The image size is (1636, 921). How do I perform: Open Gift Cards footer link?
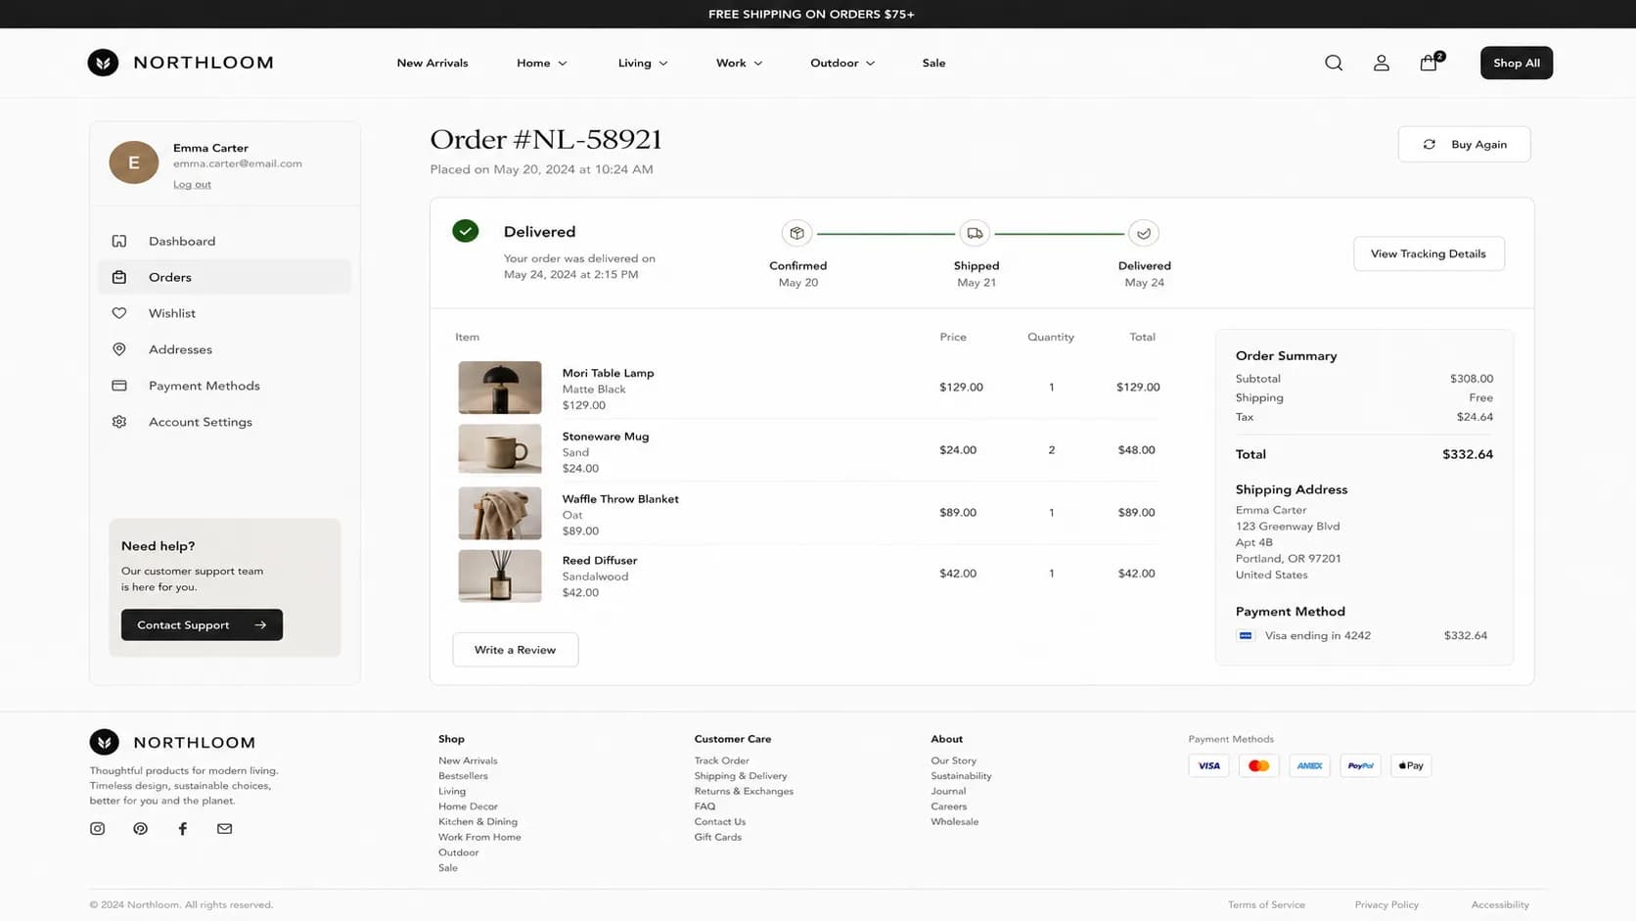tap(717, 837)
